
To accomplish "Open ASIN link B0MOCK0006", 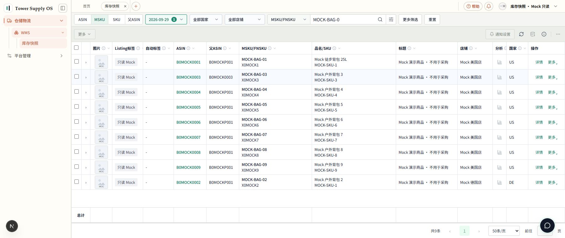I will click(188, 122).
